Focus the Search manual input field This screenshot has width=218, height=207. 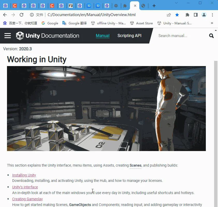pos(182,36)
